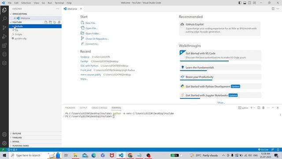Open the Run and Debug view
Viewport: 282px width, 159px height.
(x=4, y=37)
